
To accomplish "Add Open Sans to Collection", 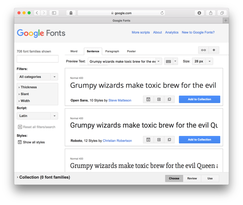I will 199,99.
